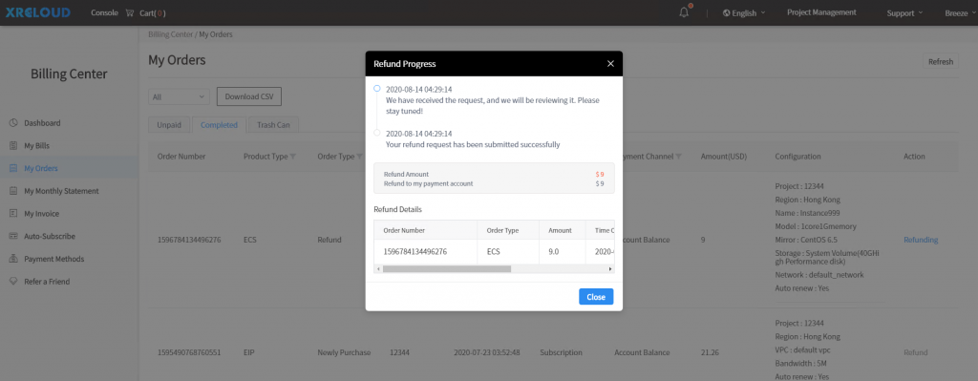Go to Refer a Friend
Viewport: 978px width, 381px height.
pos(47,282)
